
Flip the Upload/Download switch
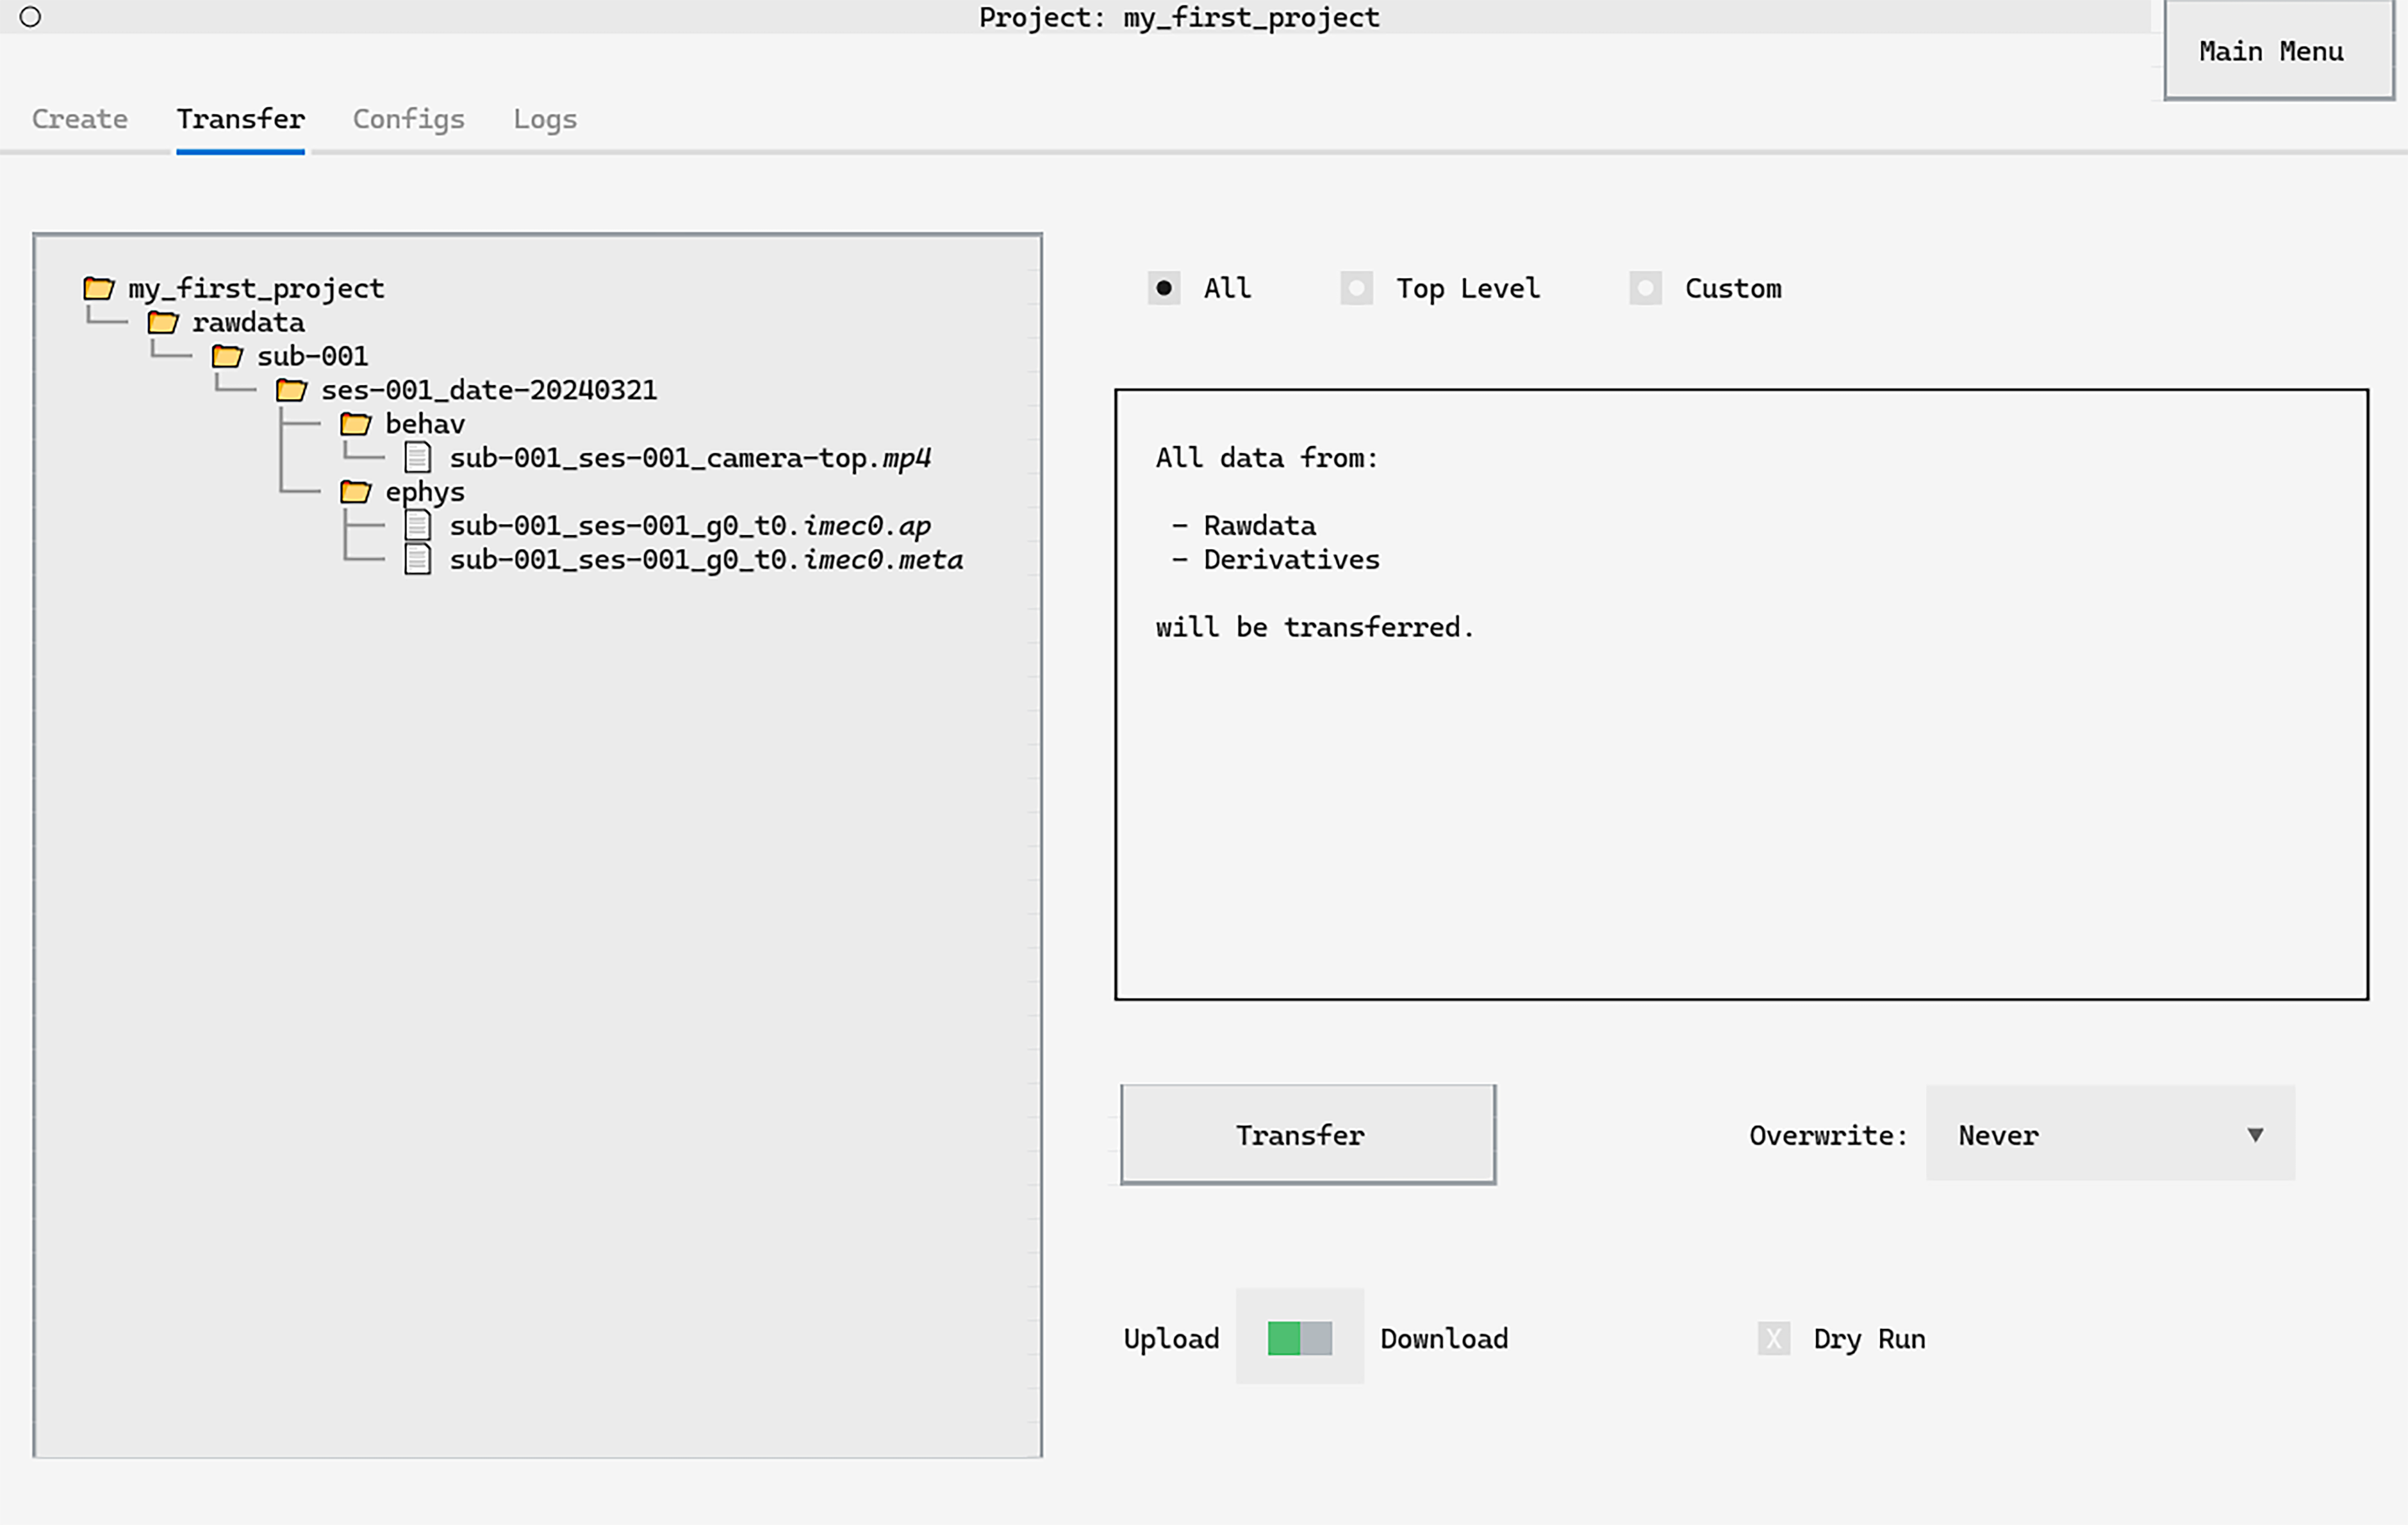(1299, 1338)
